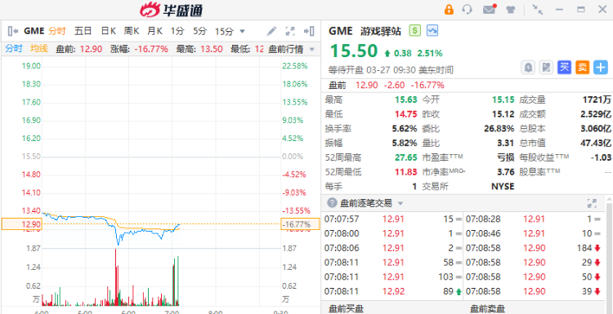Screen dimensions: 613x314
Task: Select the pencil drawing tool icon
Action: [271, 31]
